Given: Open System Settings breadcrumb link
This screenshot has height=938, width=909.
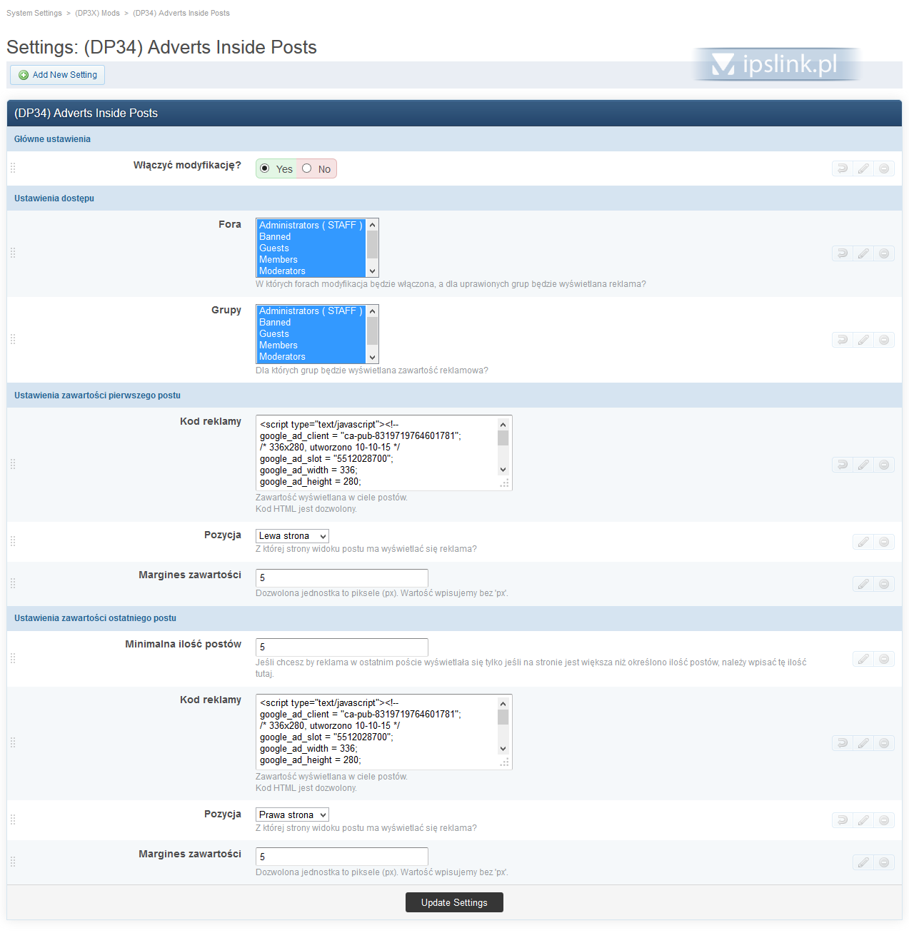Looking at the screenshot, I should pos(34,13).
